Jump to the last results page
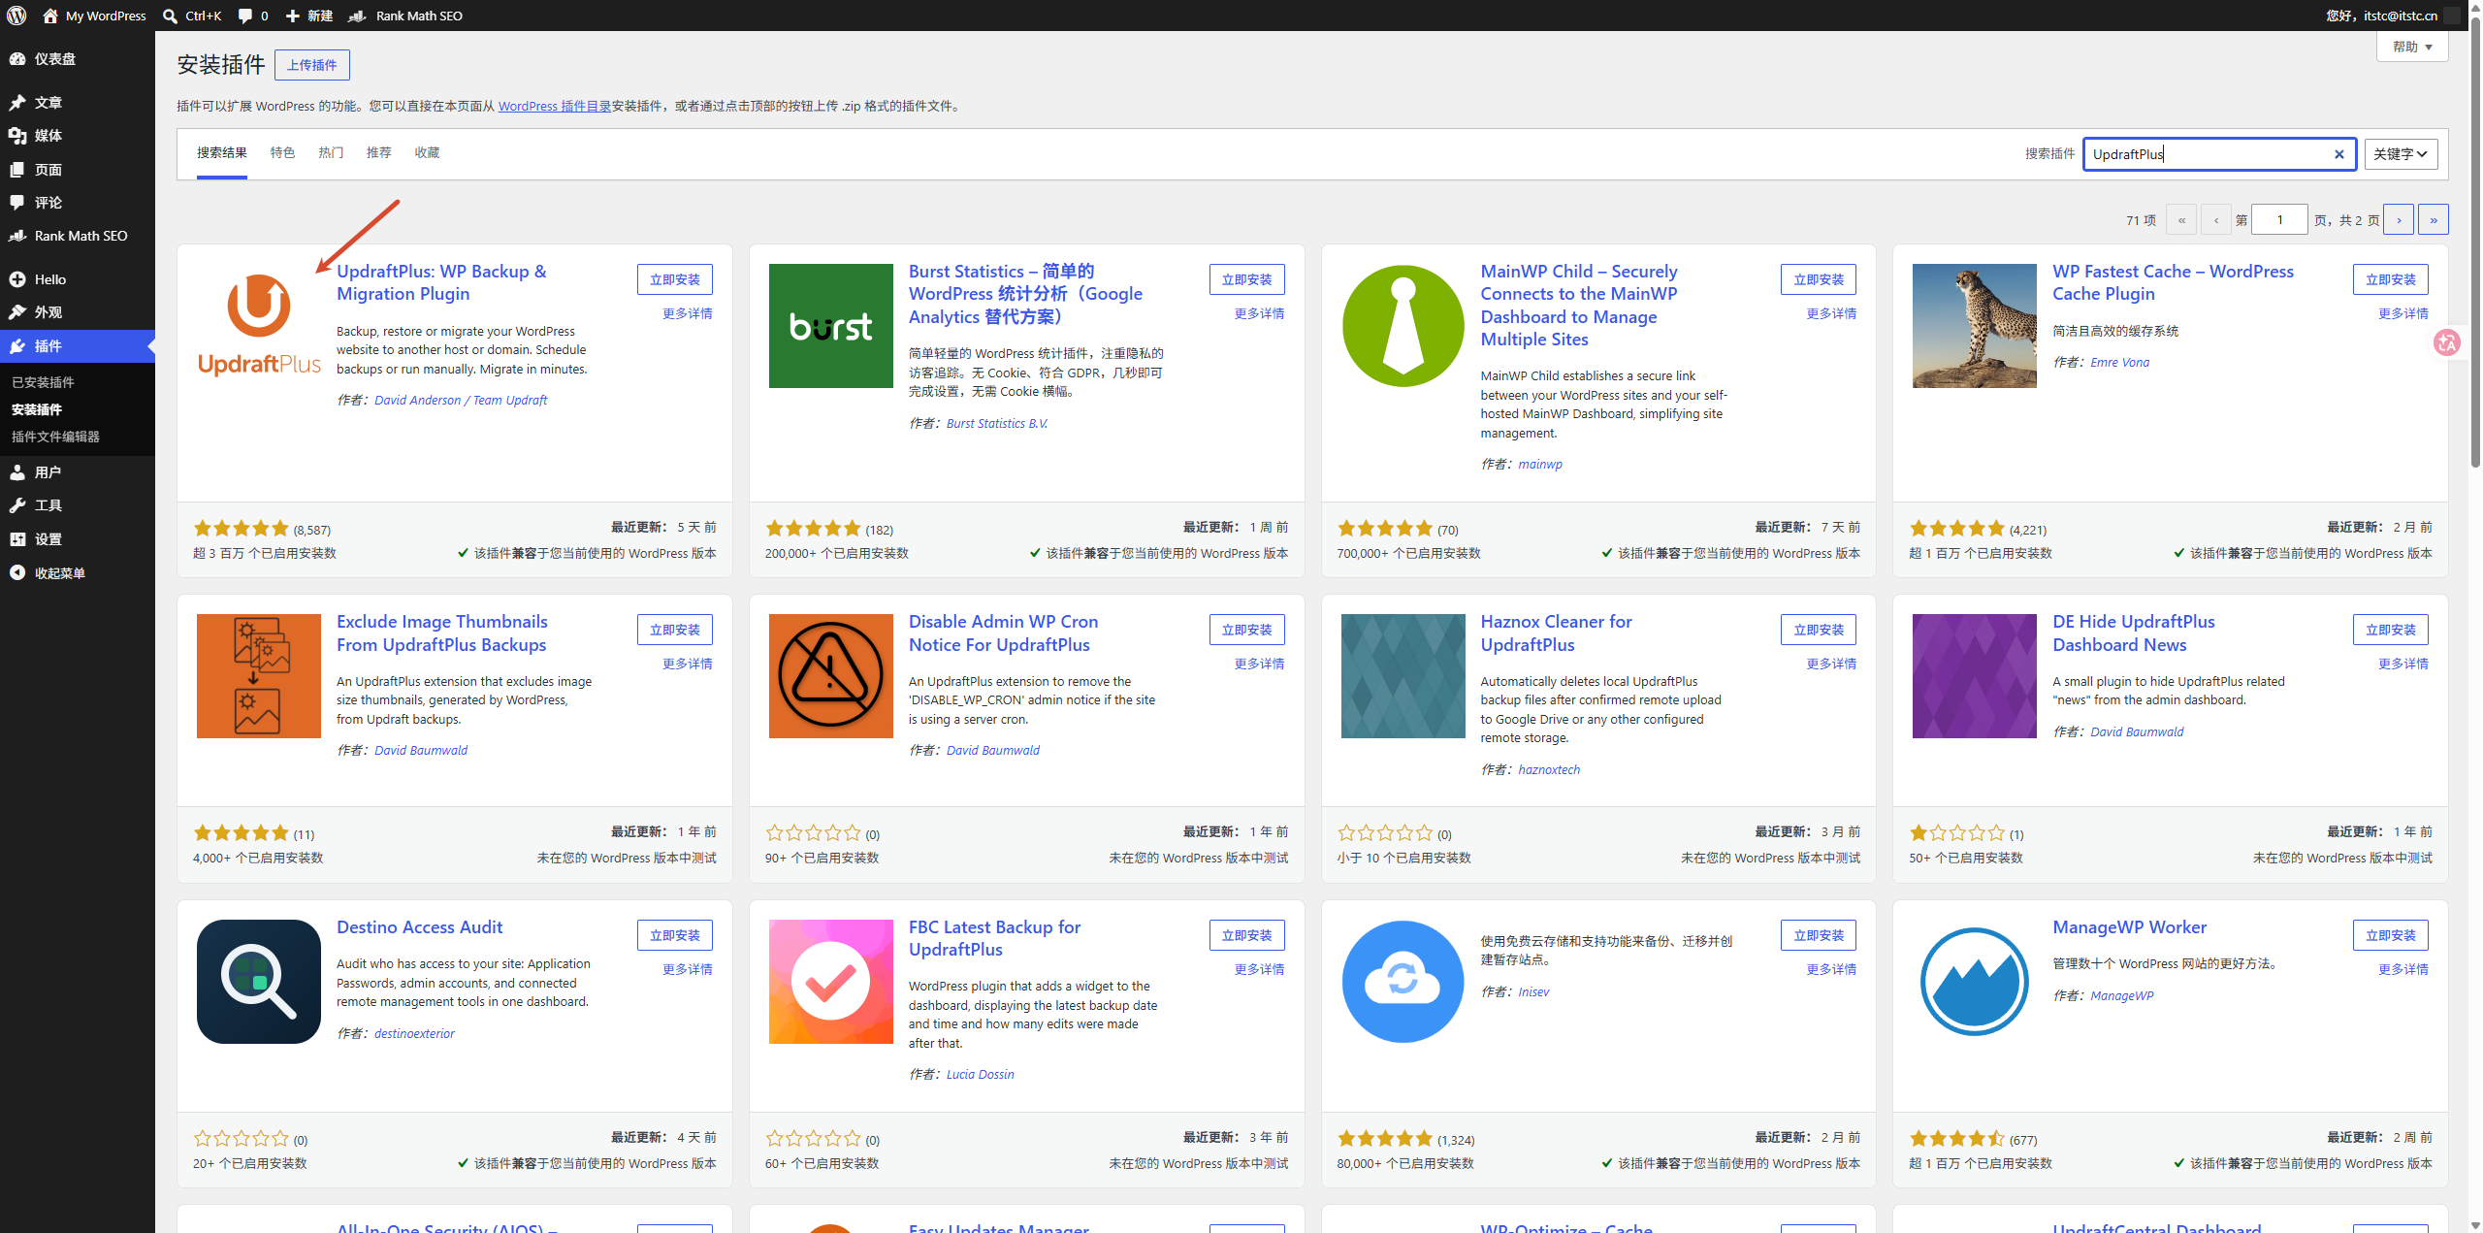Screen dimensions: 2483x1233 [2434, 220]
